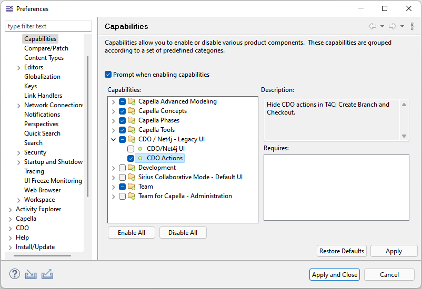This screenshot has width=422, height=289.
Task: Check the Development capability checkbox
Action: (123, 168)
